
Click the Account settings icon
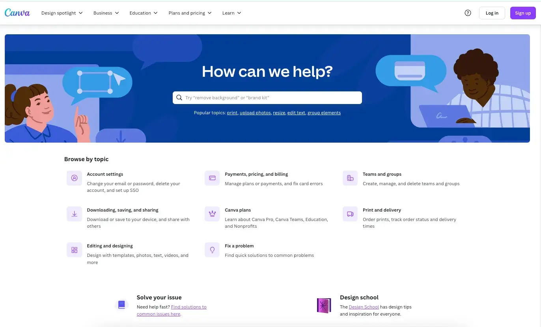74,178
